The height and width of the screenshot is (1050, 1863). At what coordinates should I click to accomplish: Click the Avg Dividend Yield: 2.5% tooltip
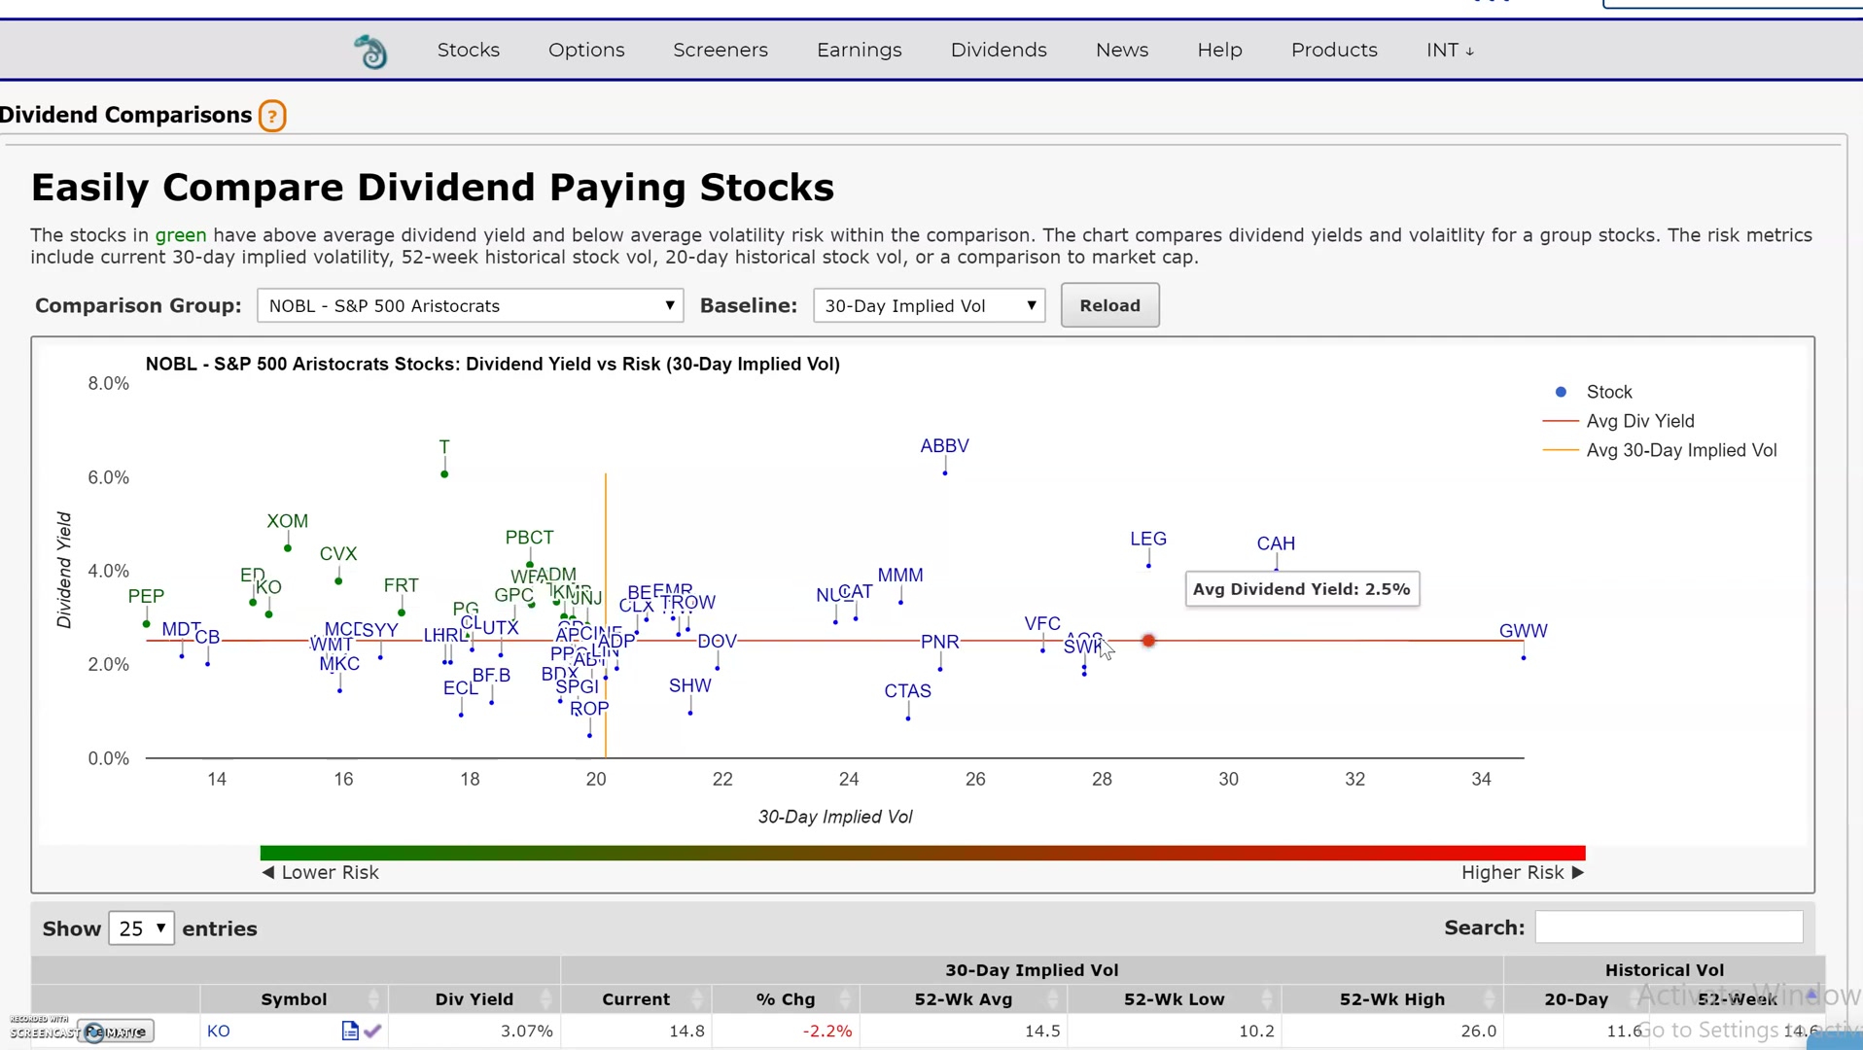point(1302,589)
